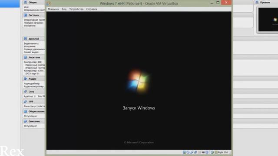Click the optical disc status icon

pyautogui.click(x=188, y=152)
